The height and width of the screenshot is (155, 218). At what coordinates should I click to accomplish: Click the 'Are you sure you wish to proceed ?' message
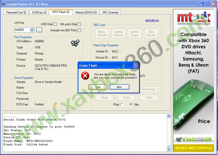point(115,78)
